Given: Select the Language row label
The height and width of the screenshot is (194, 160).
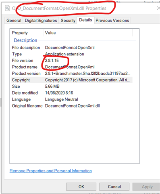Looking at the screenshot, I should tap(21, 99).
